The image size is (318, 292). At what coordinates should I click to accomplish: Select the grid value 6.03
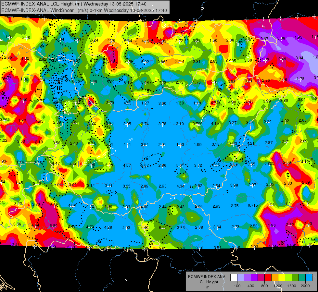109,165
